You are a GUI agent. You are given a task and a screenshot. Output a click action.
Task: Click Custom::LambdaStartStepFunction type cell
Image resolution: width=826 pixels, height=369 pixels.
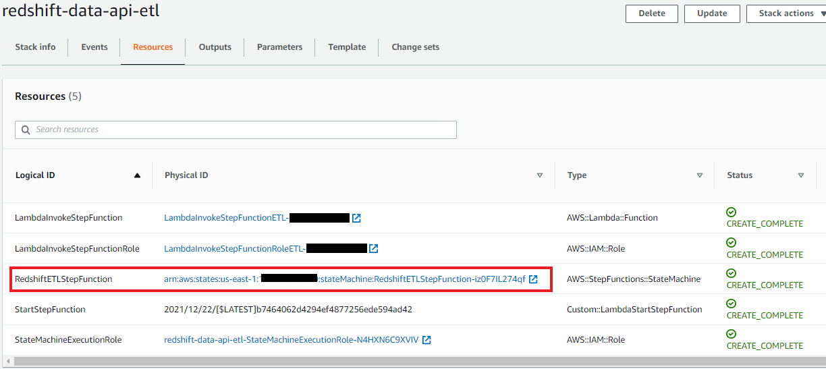pos(635,310)
